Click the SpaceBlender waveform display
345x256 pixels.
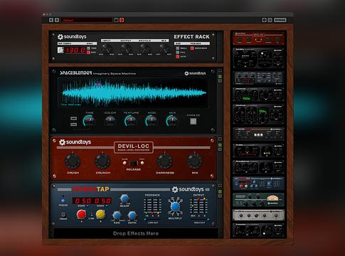(x=133, y=92)
